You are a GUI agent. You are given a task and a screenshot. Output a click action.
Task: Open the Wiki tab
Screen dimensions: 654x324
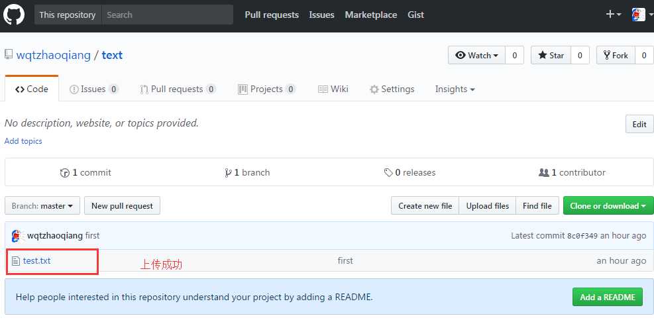click(333, 89)
